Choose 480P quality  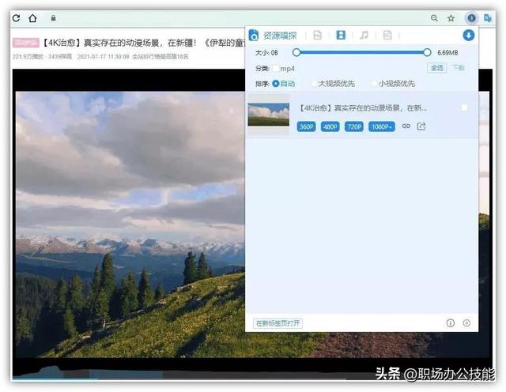click(330, 126)
